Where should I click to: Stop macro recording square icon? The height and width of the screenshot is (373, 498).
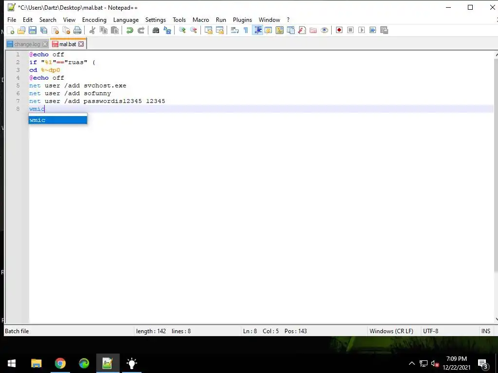(x=350, y=30)
